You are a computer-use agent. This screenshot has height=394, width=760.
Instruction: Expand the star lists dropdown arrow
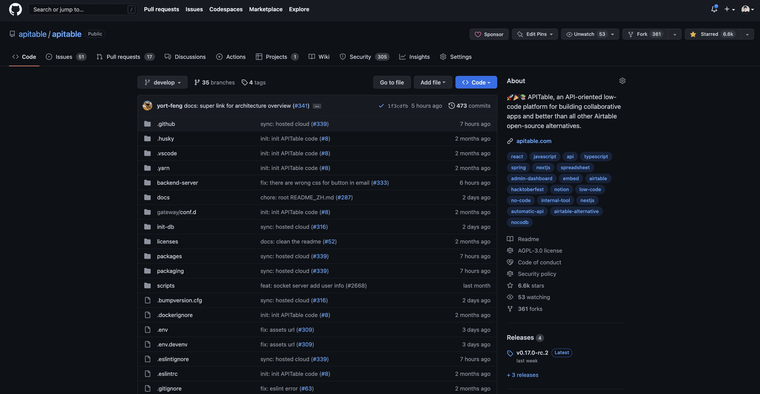tap(747, 34)
